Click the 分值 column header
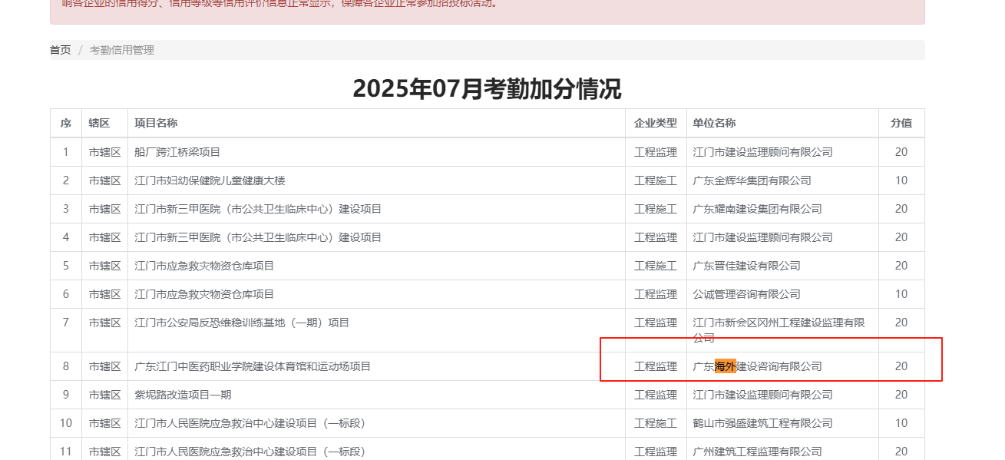 point(901,123)
